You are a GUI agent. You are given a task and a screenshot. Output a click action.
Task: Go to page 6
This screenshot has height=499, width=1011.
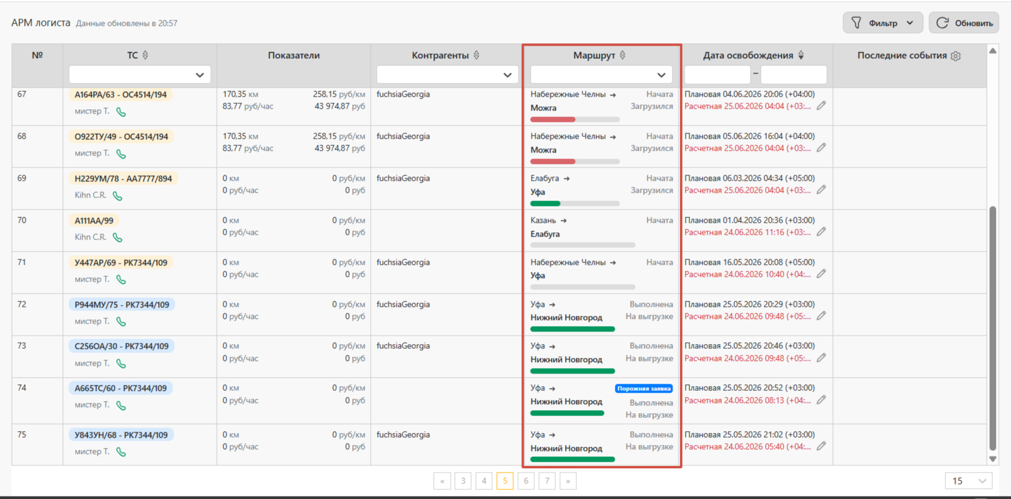526,481
